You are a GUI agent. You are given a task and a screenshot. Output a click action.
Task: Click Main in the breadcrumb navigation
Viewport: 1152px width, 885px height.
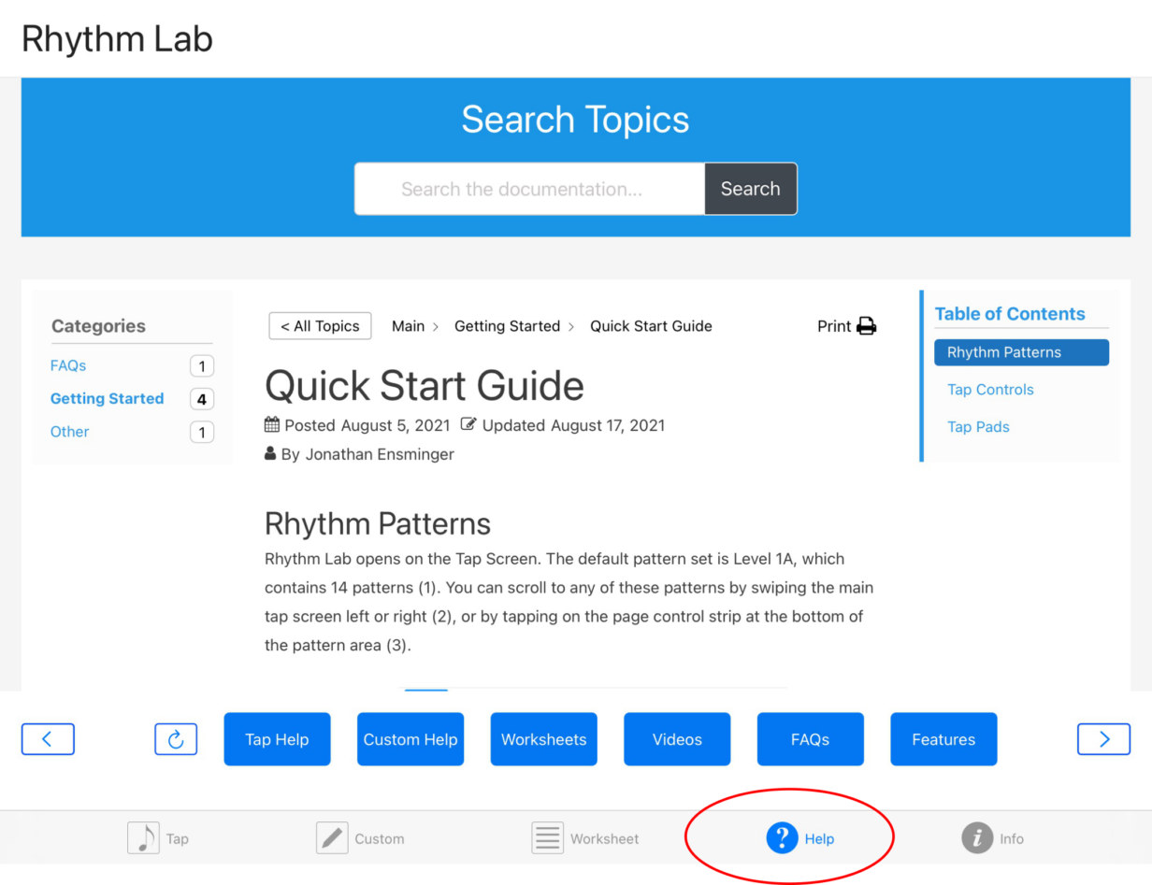[x=409, y=326]
